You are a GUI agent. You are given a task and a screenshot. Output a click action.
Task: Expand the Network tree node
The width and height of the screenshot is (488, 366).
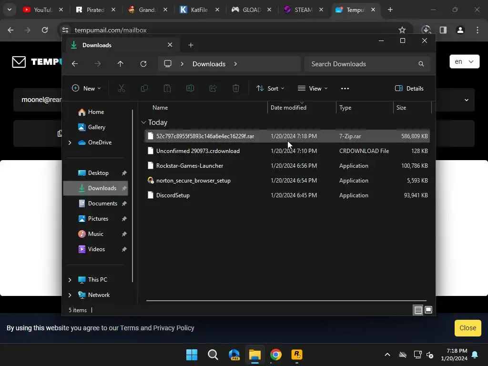[x=70, y=295]
